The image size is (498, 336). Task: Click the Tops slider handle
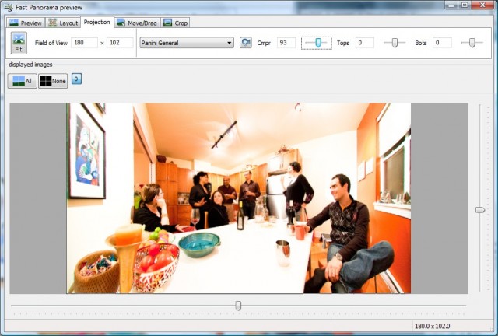pyautogui.click(x=395, y=43)
